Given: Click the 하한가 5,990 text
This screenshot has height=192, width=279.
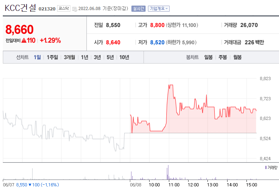Looking at the screenshot, I should click(x=181, y=42).
